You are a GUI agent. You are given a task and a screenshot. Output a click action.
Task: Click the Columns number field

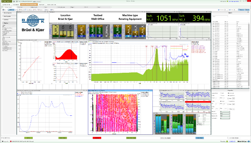pos(226,10)
